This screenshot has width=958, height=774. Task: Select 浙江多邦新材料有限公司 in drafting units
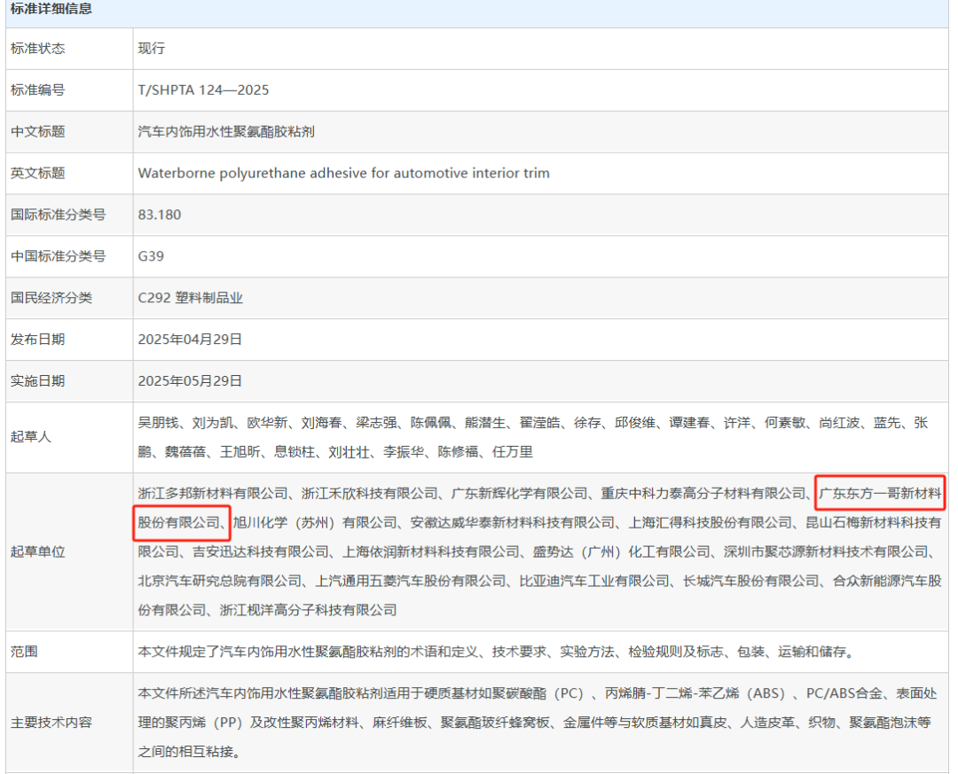pyautogui.click(x=214, y=493)
